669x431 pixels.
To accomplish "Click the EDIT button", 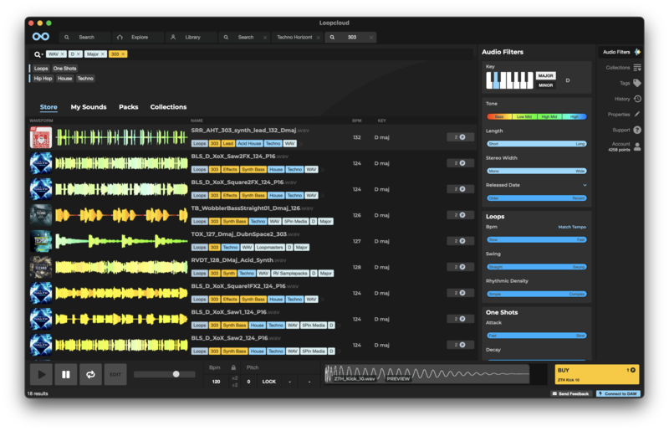I will (x=115, y=375).
